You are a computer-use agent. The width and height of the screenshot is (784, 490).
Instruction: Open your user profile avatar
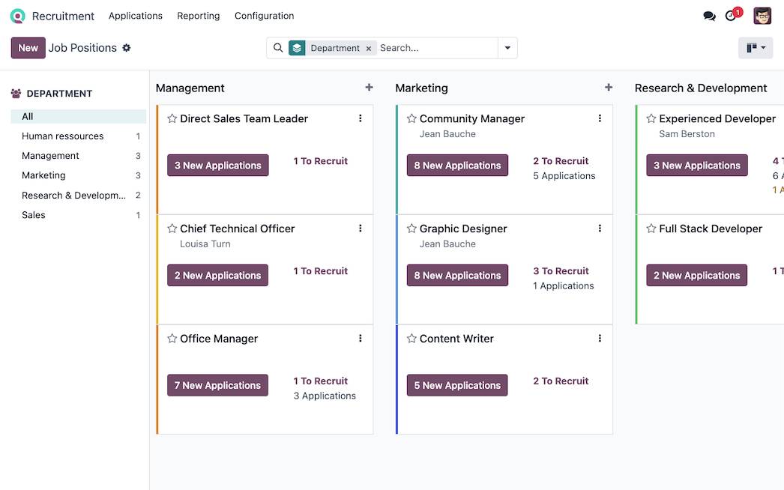click(762, 15)
